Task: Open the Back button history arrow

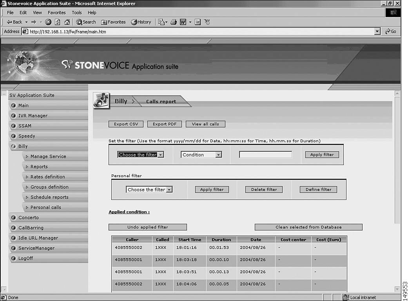Action: point(26,22)
